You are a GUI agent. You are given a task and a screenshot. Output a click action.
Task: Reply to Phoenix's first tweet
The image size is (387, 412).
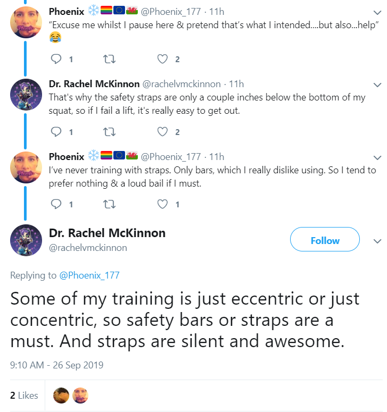point(56,59)
